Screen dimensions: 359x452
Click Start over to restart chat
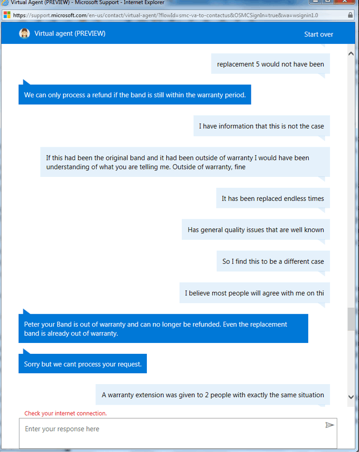pyautogui.click(x=318, y=34)
